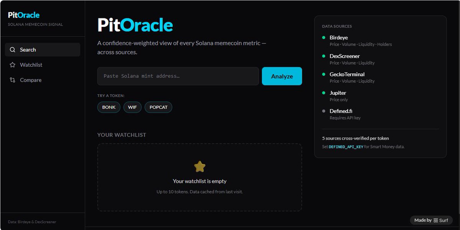Viewport: 460px width, 230px height.
Task: Click the confidence-weighted view tagline
Action: point(182,48)
